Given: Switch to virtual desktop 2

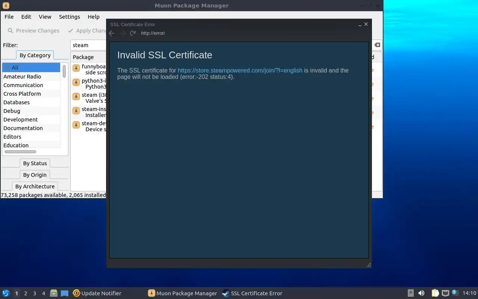Looking at the screenshot, I should pos(25,293).
